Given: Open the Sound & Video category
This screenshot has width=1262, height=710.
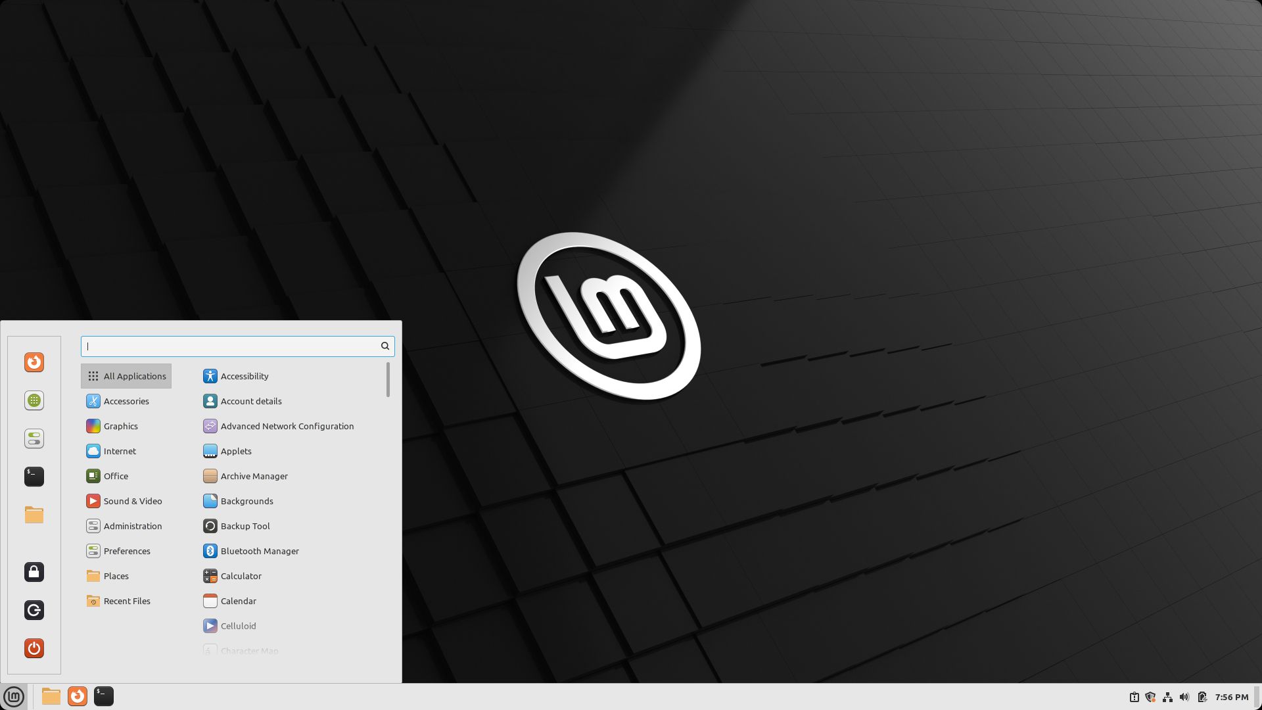Looking at the screenshot, I should coord(133,500).
